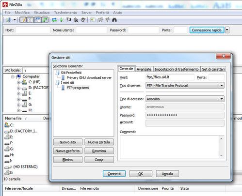Open the Preferiti menu

(102, 13)
